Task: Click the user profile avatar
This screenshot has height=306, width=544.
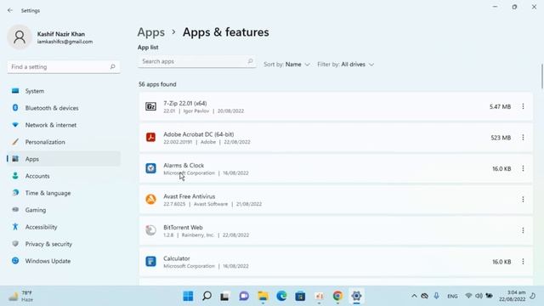Action: (x=20, y=37)
